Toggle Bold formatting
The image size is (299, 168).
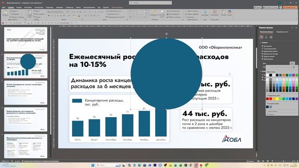49,16
